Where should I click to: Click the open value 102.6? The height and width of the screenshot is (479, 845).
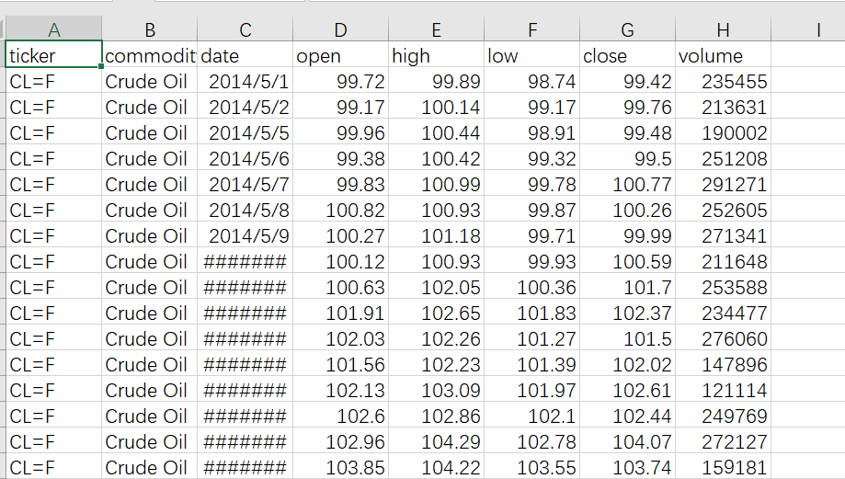point(340,416)
